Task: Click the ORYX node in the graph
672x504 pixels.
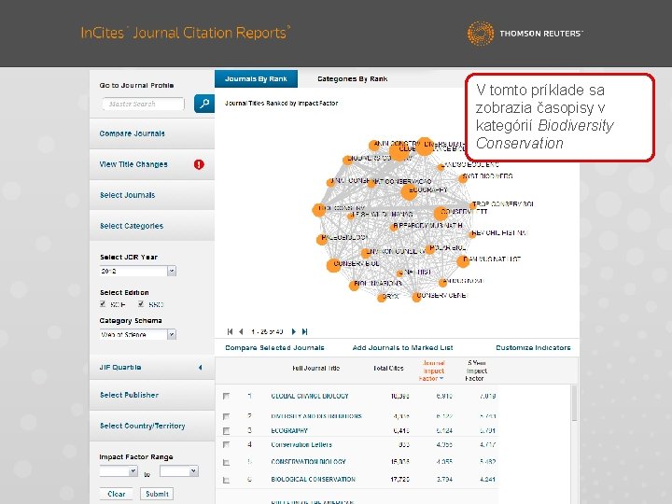Action: click(x=382, y=298)
